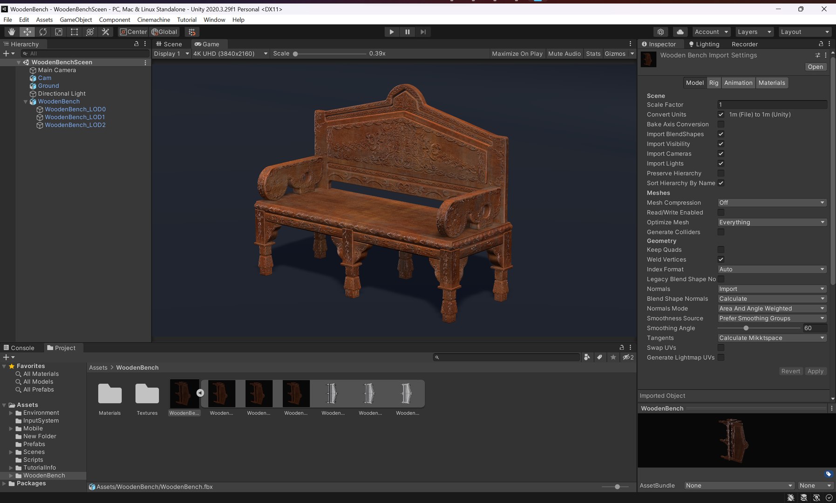Enable Generate Colliders
836x503 pixels.
721,232
